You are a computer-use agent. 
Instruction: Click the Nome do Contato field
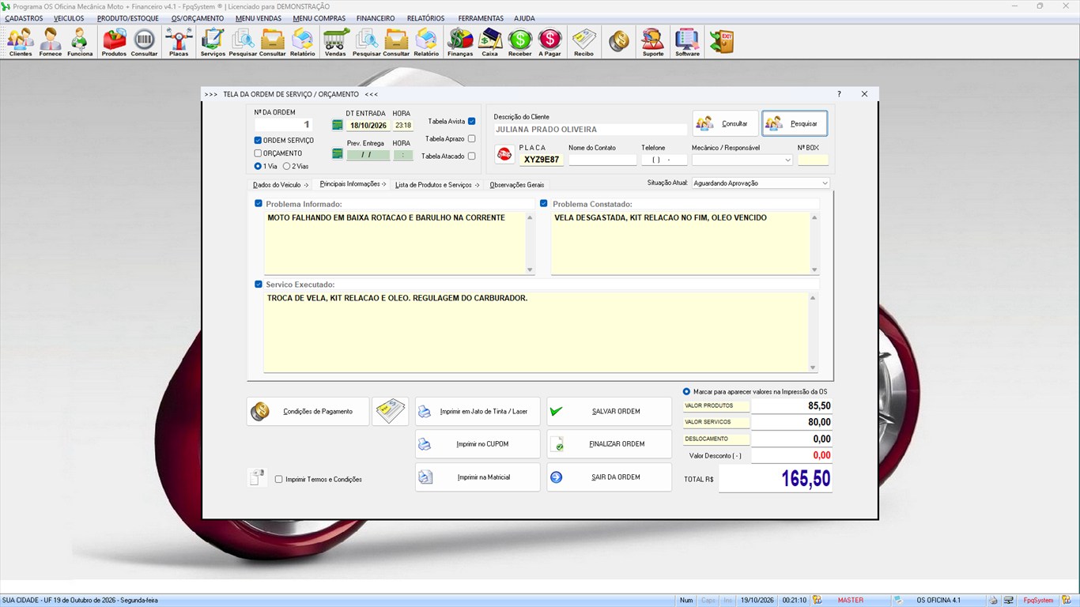tap(602, 160)
